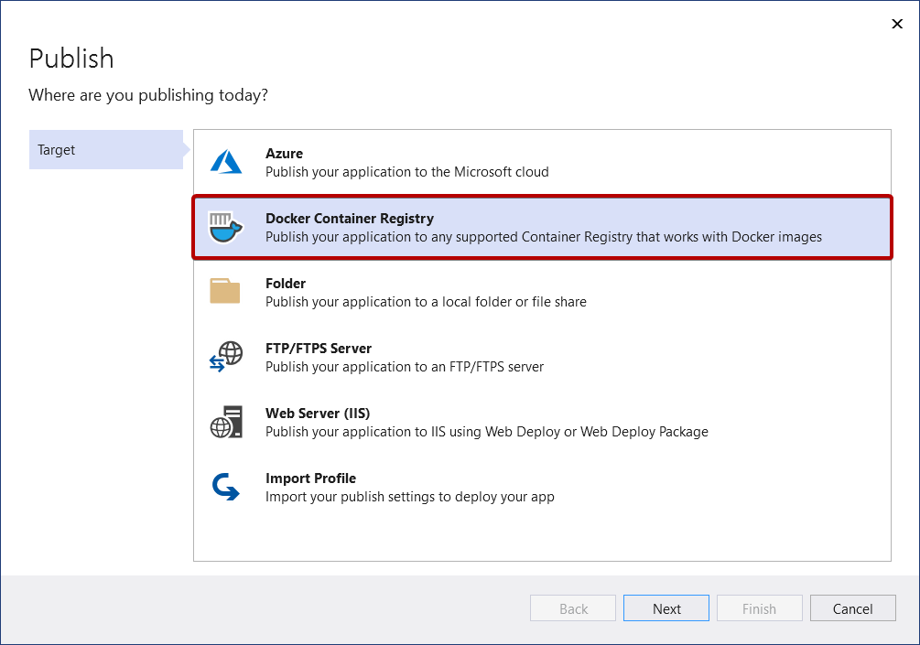Screen dimensions: 920x645
Task: Click the Web Server (IIS) icon
Action: point(226,422)
